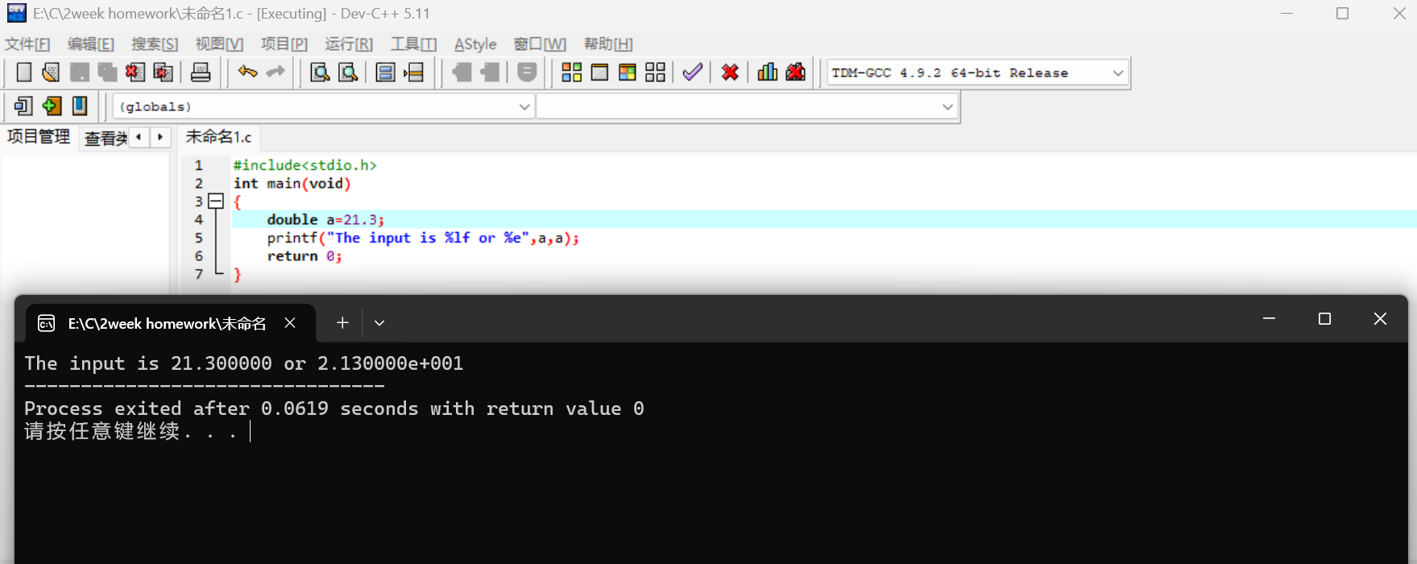Click the Go to function icon
The image size is (1417, 564).
(386, 73)
